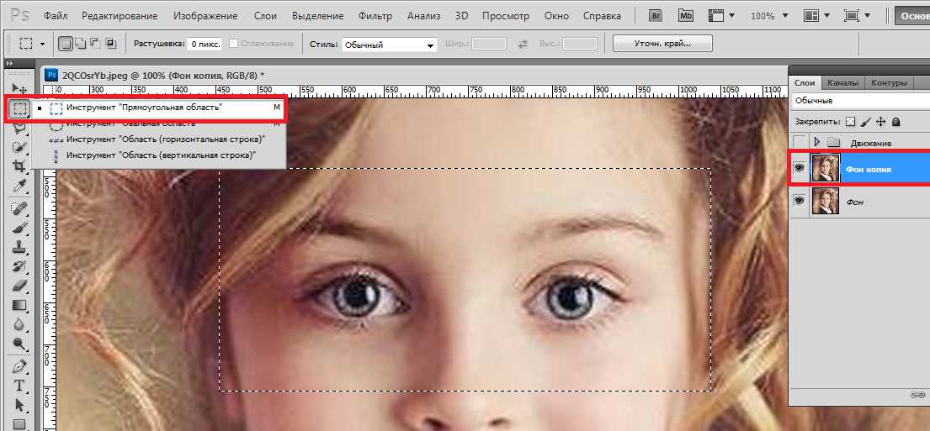This screenshot has height=431, width=930.
Task: Select the Path Selection tool
Action: pos(19,405)
